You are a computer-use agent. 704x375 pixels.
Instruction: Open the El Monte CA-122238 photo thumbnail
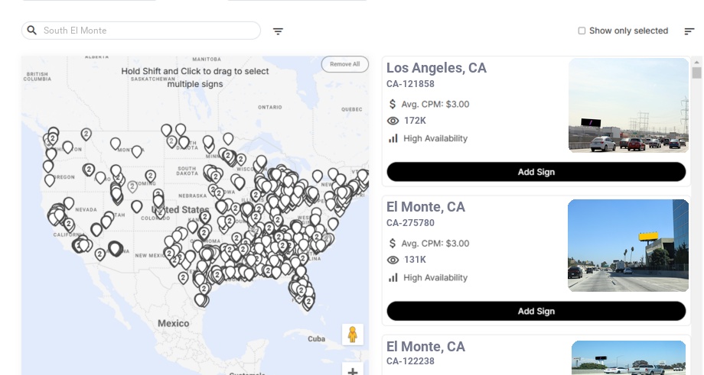coord(628,357)
